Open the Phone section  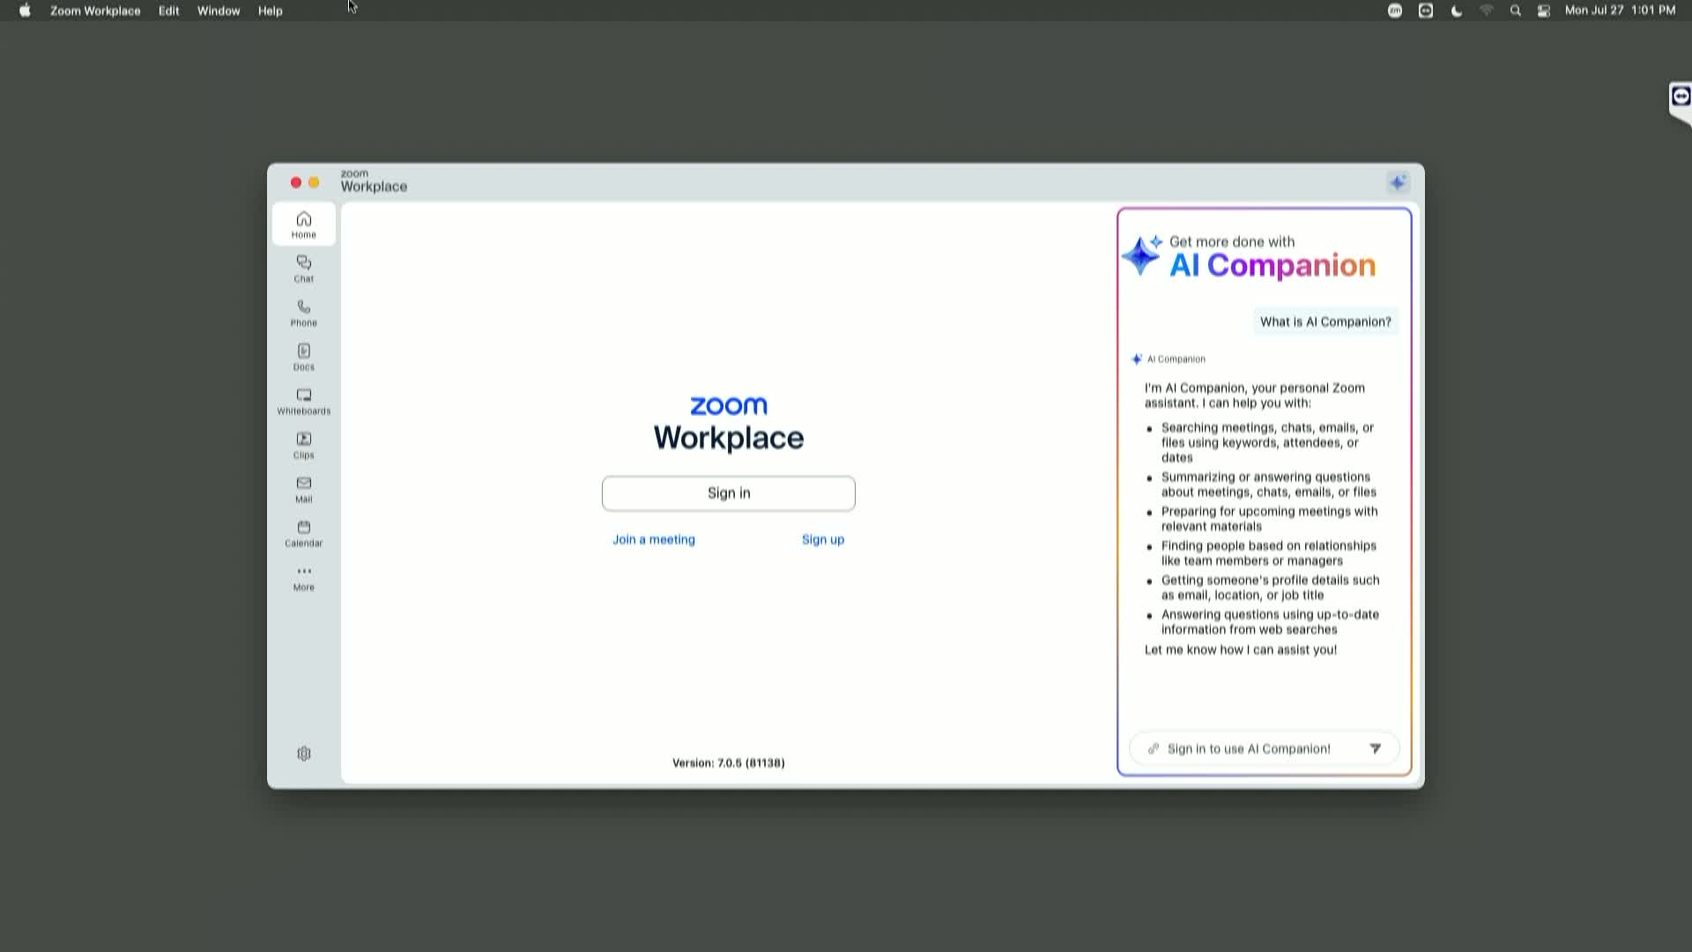click(304, 312)
